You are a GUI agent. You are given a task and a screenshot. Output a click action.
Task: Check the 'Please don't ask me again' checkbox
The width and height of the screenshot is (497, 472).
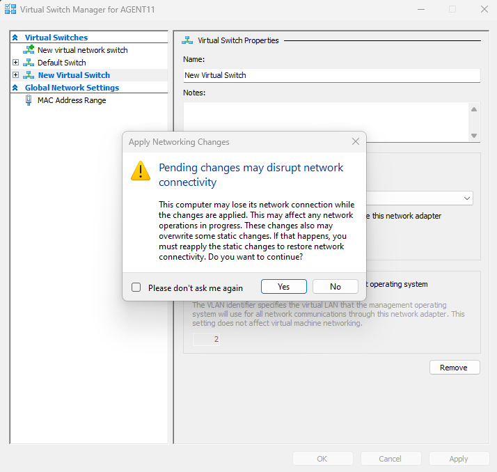pos(136,288)
